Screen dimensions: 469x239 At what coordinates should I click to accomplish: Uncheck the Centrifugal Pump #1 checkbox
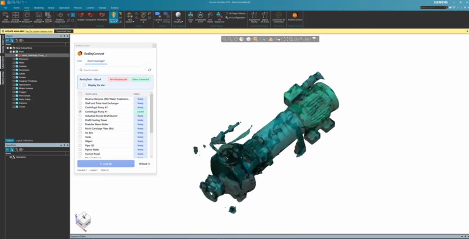pyautogui.click(x=80, y=112)
